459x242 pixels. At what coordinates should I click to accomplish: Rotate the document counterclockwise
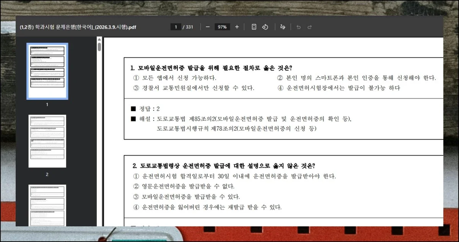coord(265,27)
